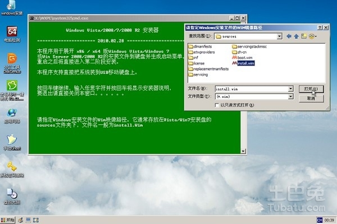337x224 pixels.
Task: Open the green one-key restore desktop icon
Action: [x=12, y=90]
